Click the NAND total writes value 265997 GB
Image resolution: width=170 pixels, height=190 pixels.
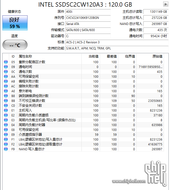[x=156, y=24]
